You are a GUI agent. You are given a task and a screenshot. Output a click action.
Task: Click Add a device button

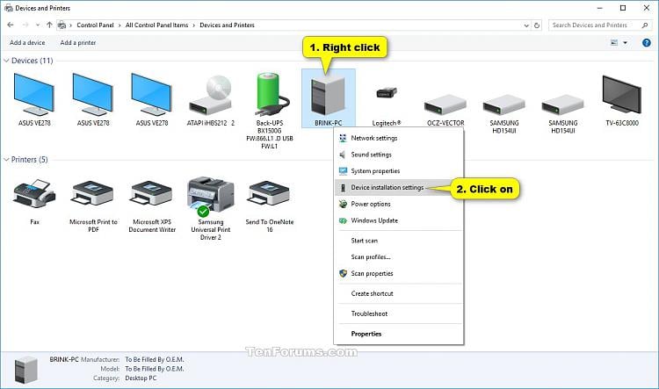(x=27, y=42)
